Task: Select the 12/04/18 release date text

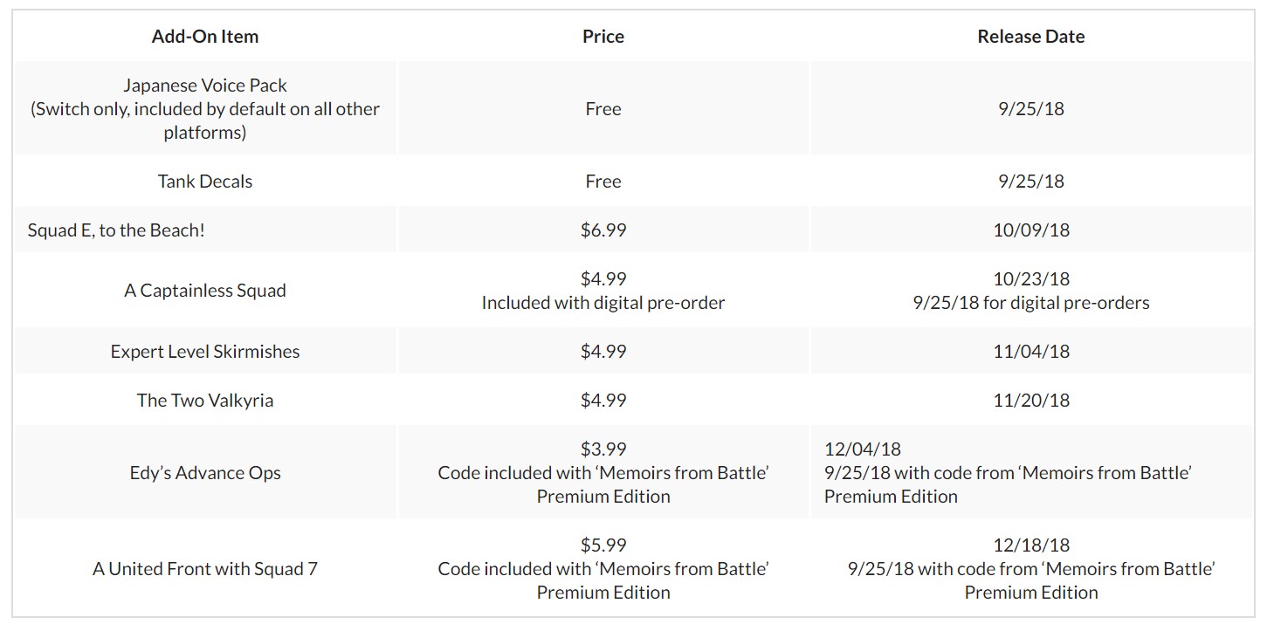Action: coord(863,449)
